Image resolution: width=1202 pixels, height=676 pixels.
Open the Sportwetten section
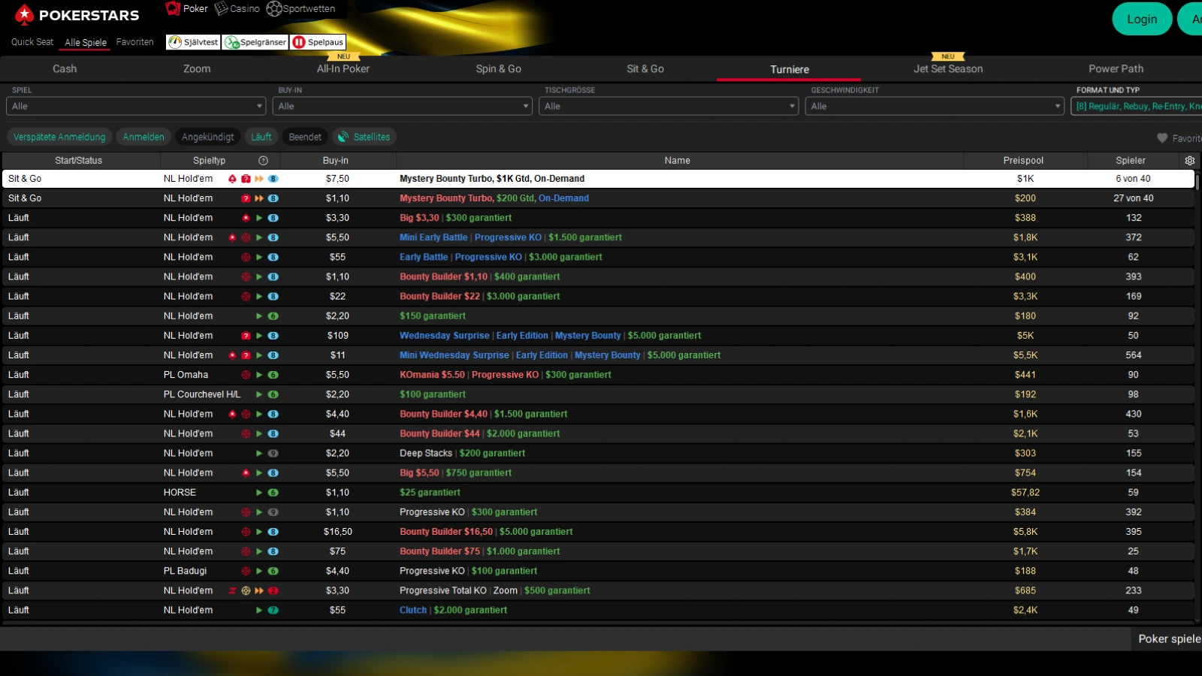click(301, 9)
